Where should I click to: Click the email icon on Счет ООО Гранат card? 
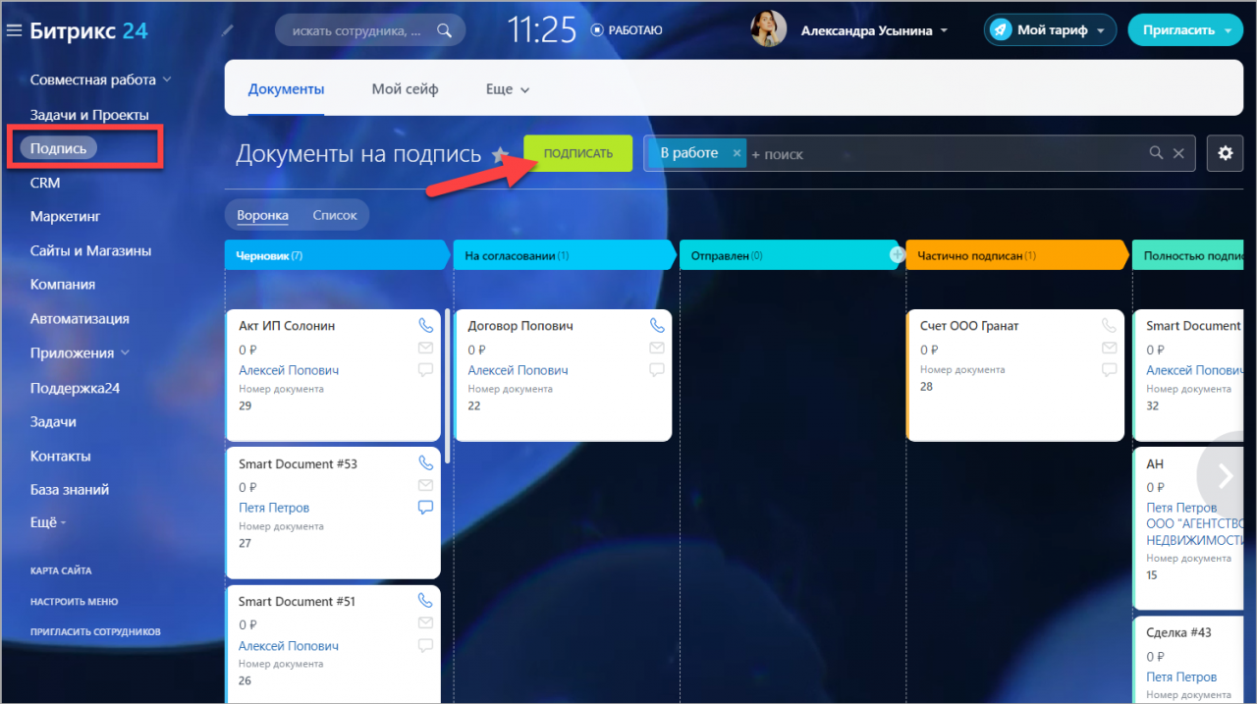[x=1109, y=348]
